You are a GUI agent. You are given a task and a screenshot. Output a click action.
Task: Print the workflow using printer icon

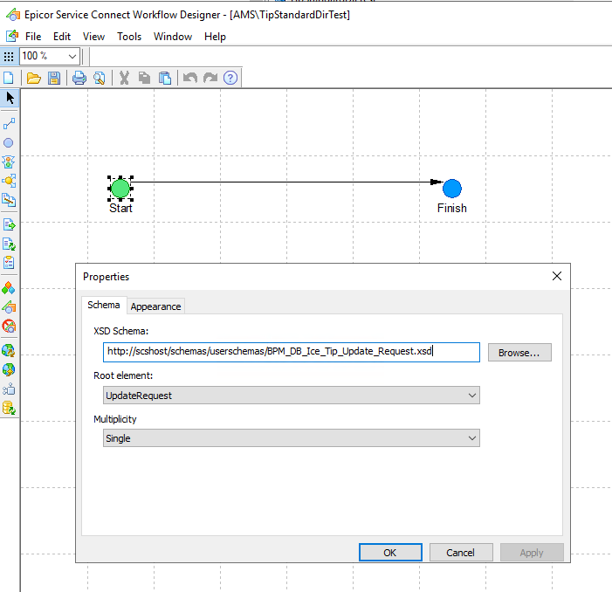79,78
